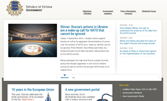Read Prime Minister Rõivas NATO Summit news
This screenshot has height=101, width=167.
click(138, 31)
